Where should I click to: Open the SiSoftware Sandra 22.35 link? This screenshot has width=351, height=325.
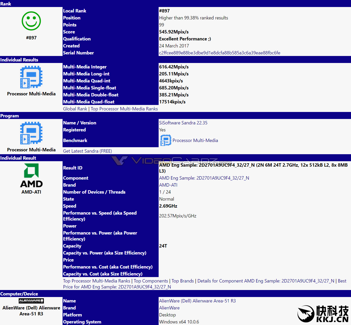click(x=183, y=123)
